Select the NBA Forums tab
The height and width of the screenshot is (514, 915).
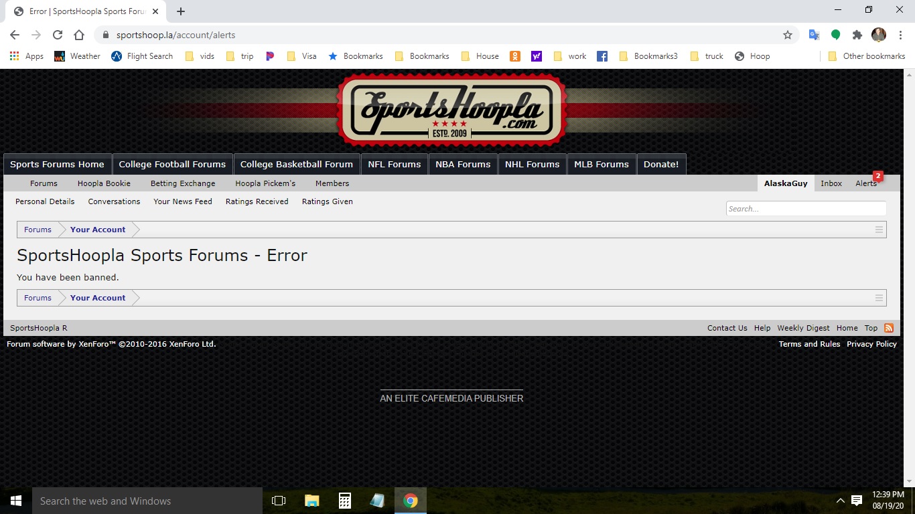(463, 165)
